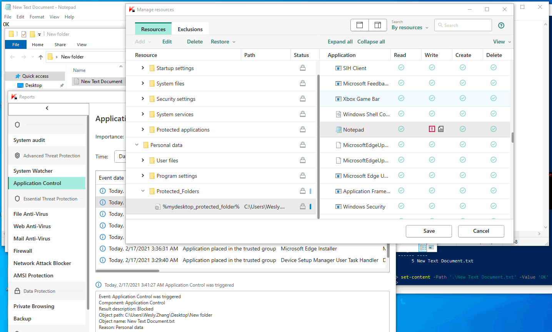552x332 pixels.
Task: Click lock status icon for %mydesktop_protected_folder%
Action: (x=303, y=206)
